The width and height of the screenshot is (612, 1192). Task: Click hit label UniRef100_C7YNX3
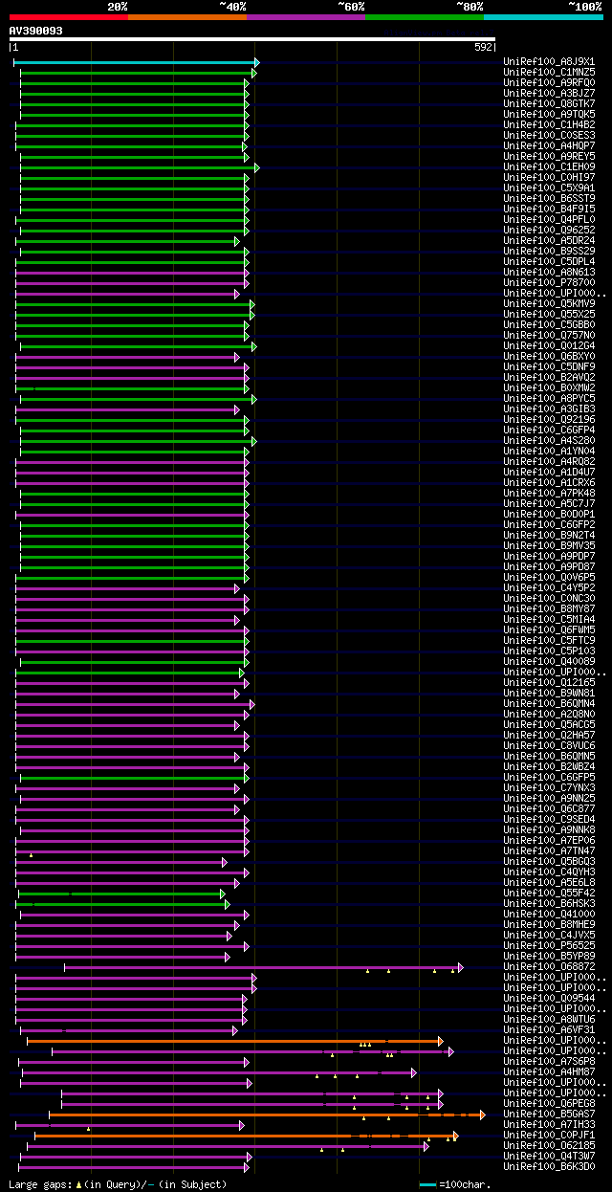point(549,788)
